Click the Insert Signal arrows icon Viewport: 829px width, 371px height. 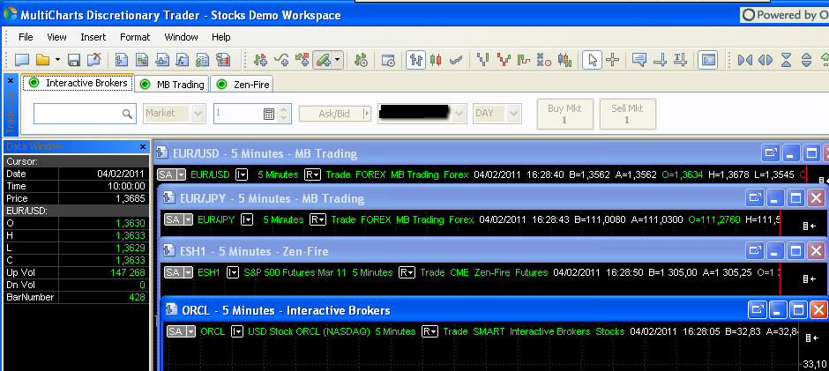(x=302, y=60)
